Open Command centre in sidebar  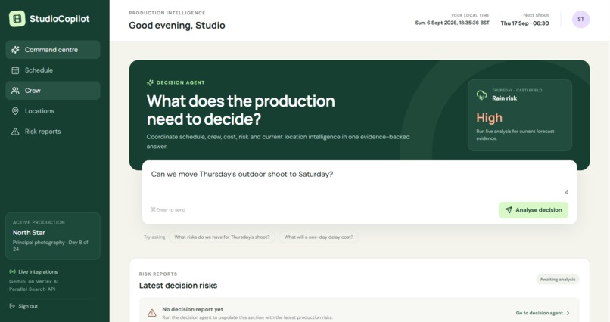tap(53, 50)
